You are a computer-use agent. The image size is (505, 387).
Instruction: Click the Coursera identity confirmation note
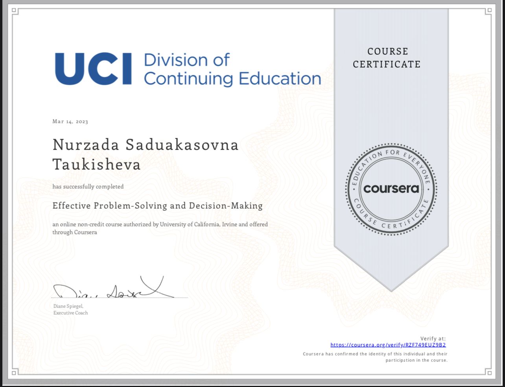coord(375,357)
